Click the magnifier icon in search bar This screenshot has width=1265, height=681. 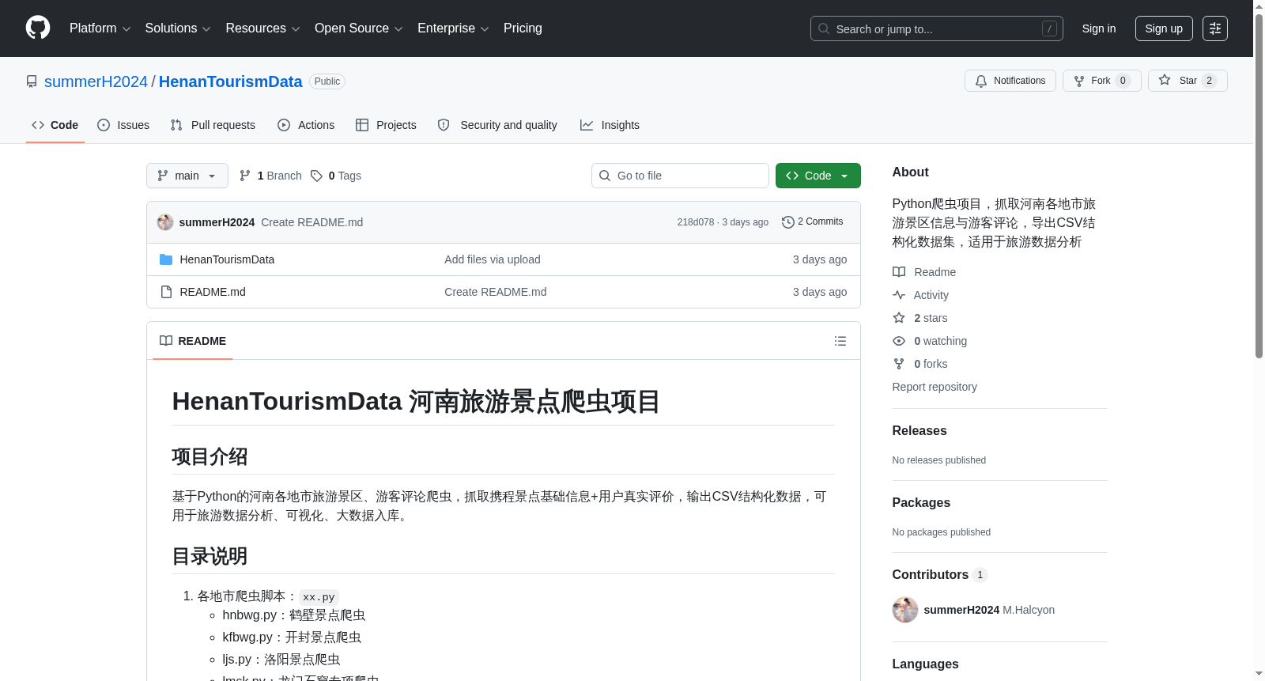pyautogui.click(x=824, y=28)
